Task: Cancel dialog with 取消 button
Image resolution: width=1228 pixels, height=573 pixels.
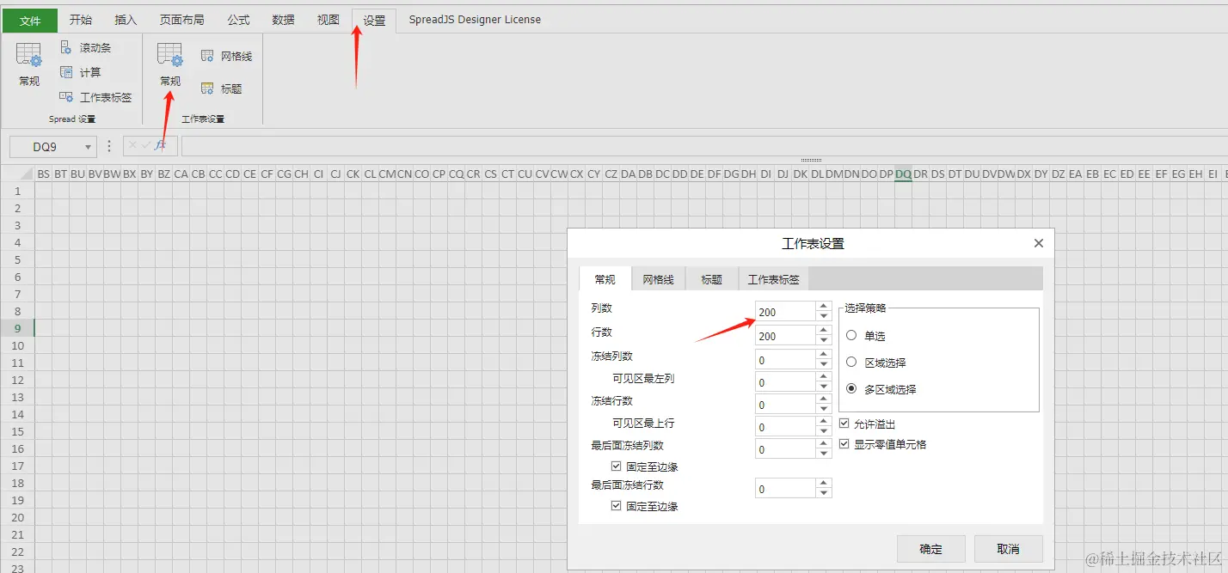Action: click(1008, 549)
